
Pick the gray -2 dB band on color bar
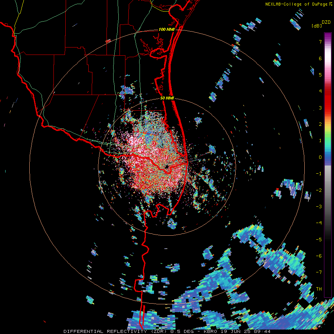point(328,190)
